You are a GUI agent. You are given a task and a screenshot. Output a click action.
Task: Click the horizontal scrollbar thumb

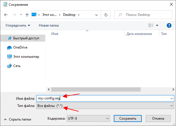coord(96,90)
